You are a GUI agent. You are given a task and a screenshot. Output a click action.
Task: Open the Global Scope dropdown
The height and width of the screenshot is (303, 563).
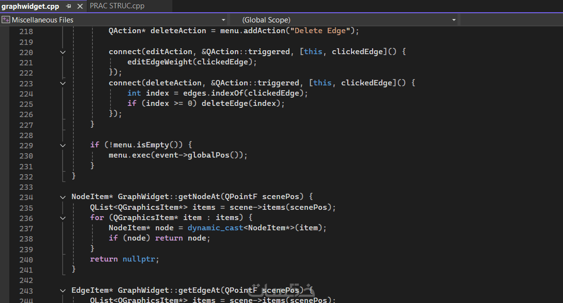(454, 20)
